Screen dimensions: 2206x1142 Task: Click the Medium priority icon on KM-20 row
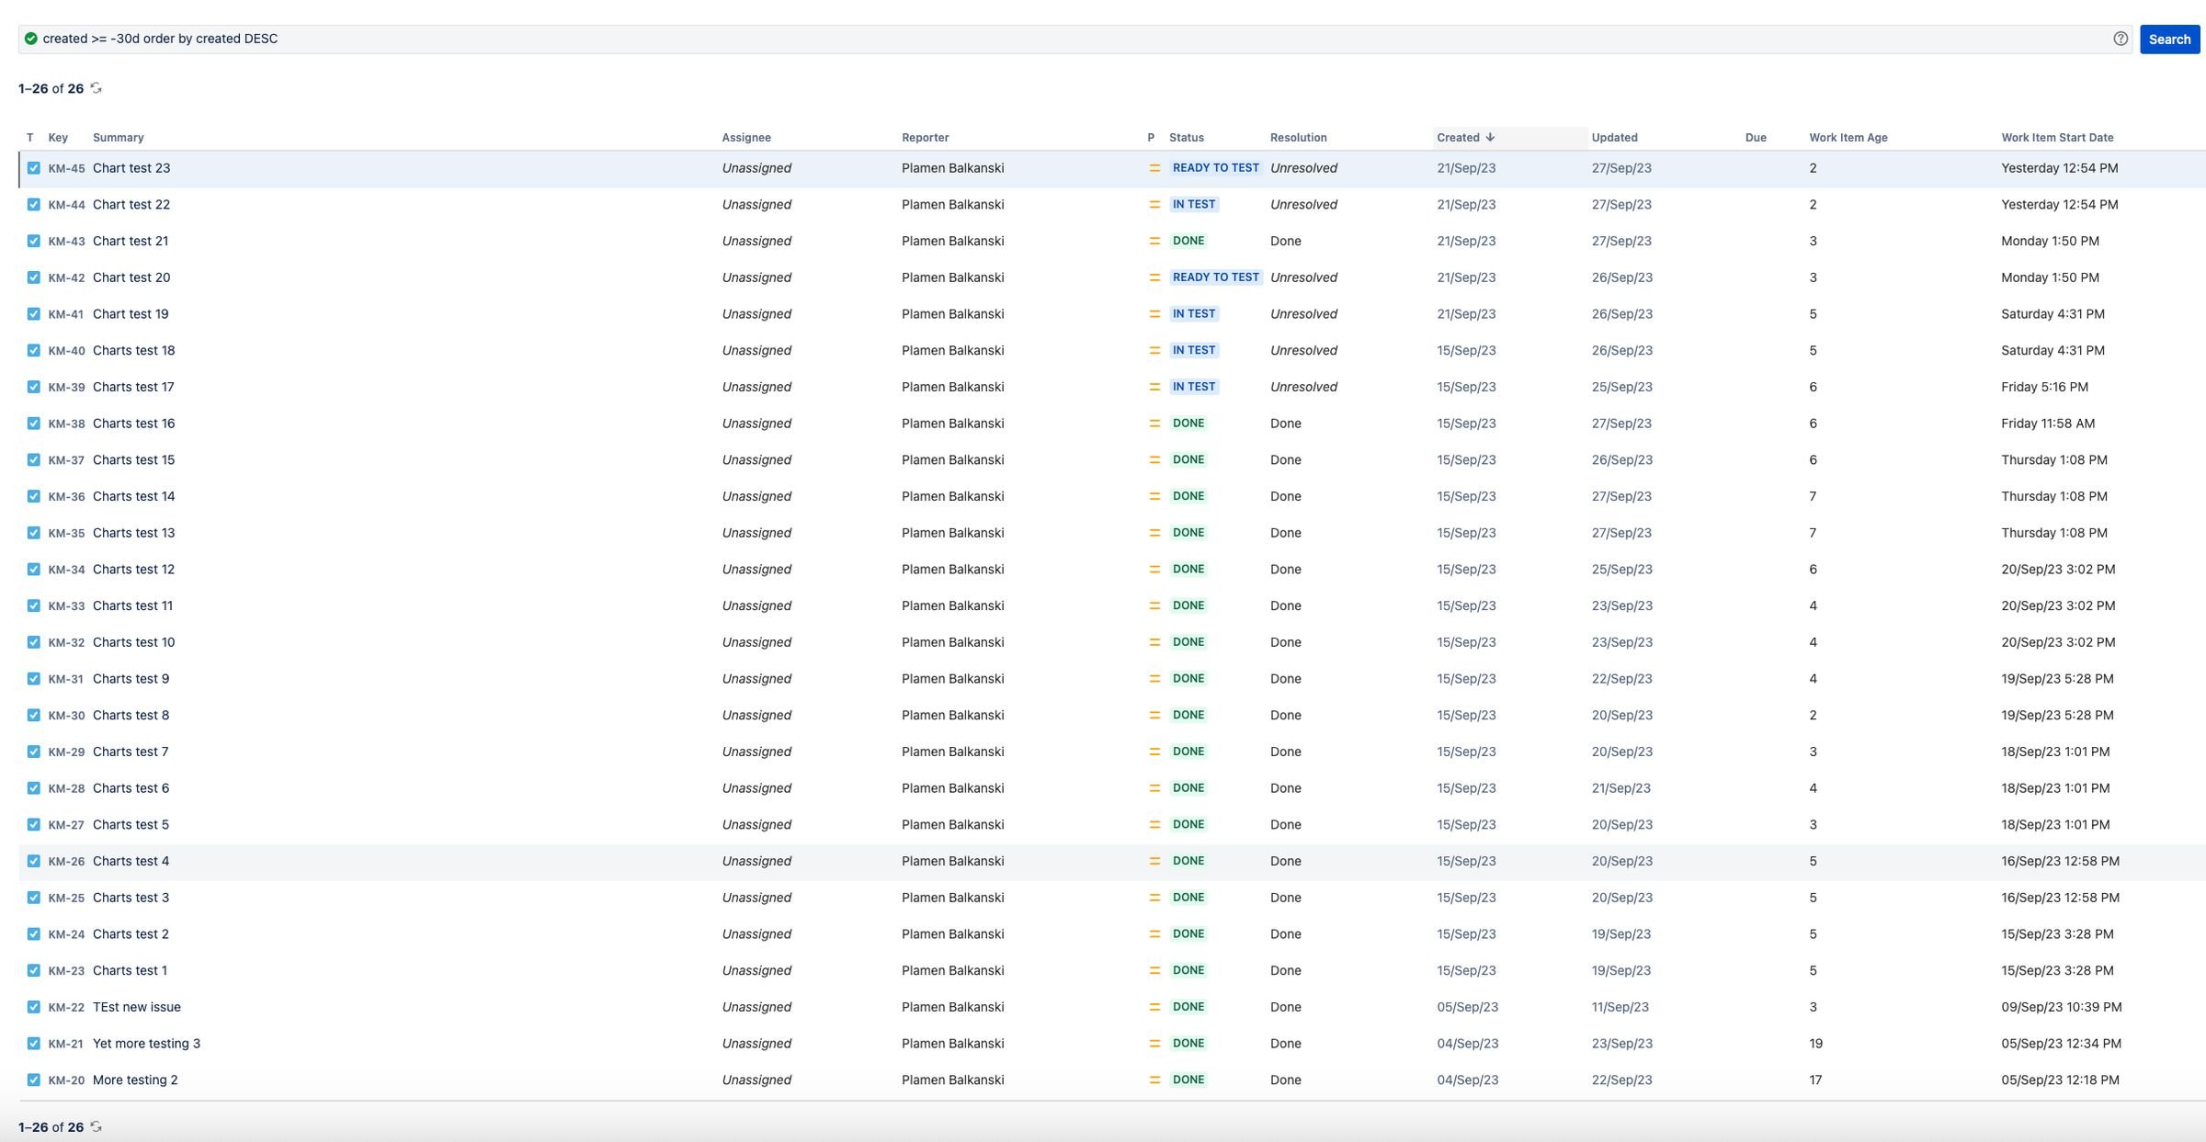point(1154,1080)
